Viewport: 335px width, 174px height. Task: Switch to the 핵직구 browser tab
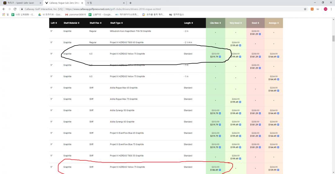click(20, 3)
